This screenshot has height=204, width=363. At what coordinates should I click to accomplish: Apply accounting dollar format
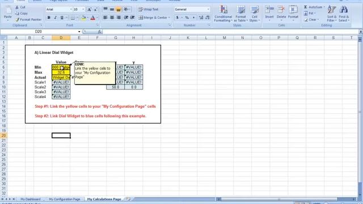coord(178,18)
